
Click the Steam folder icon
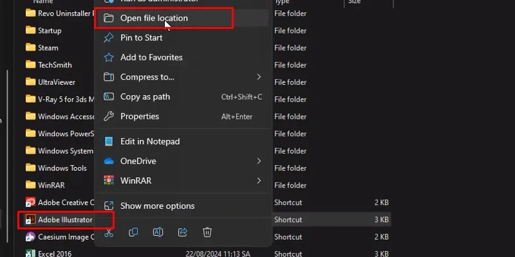30,48
